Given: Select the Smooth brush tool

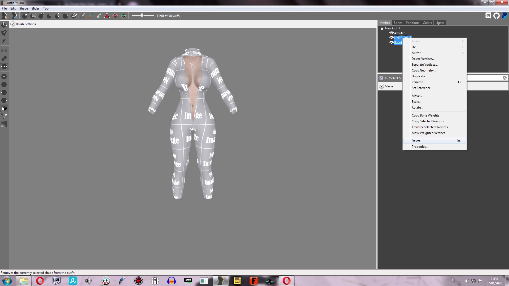Looking at the screenshot, I should 66,16.
